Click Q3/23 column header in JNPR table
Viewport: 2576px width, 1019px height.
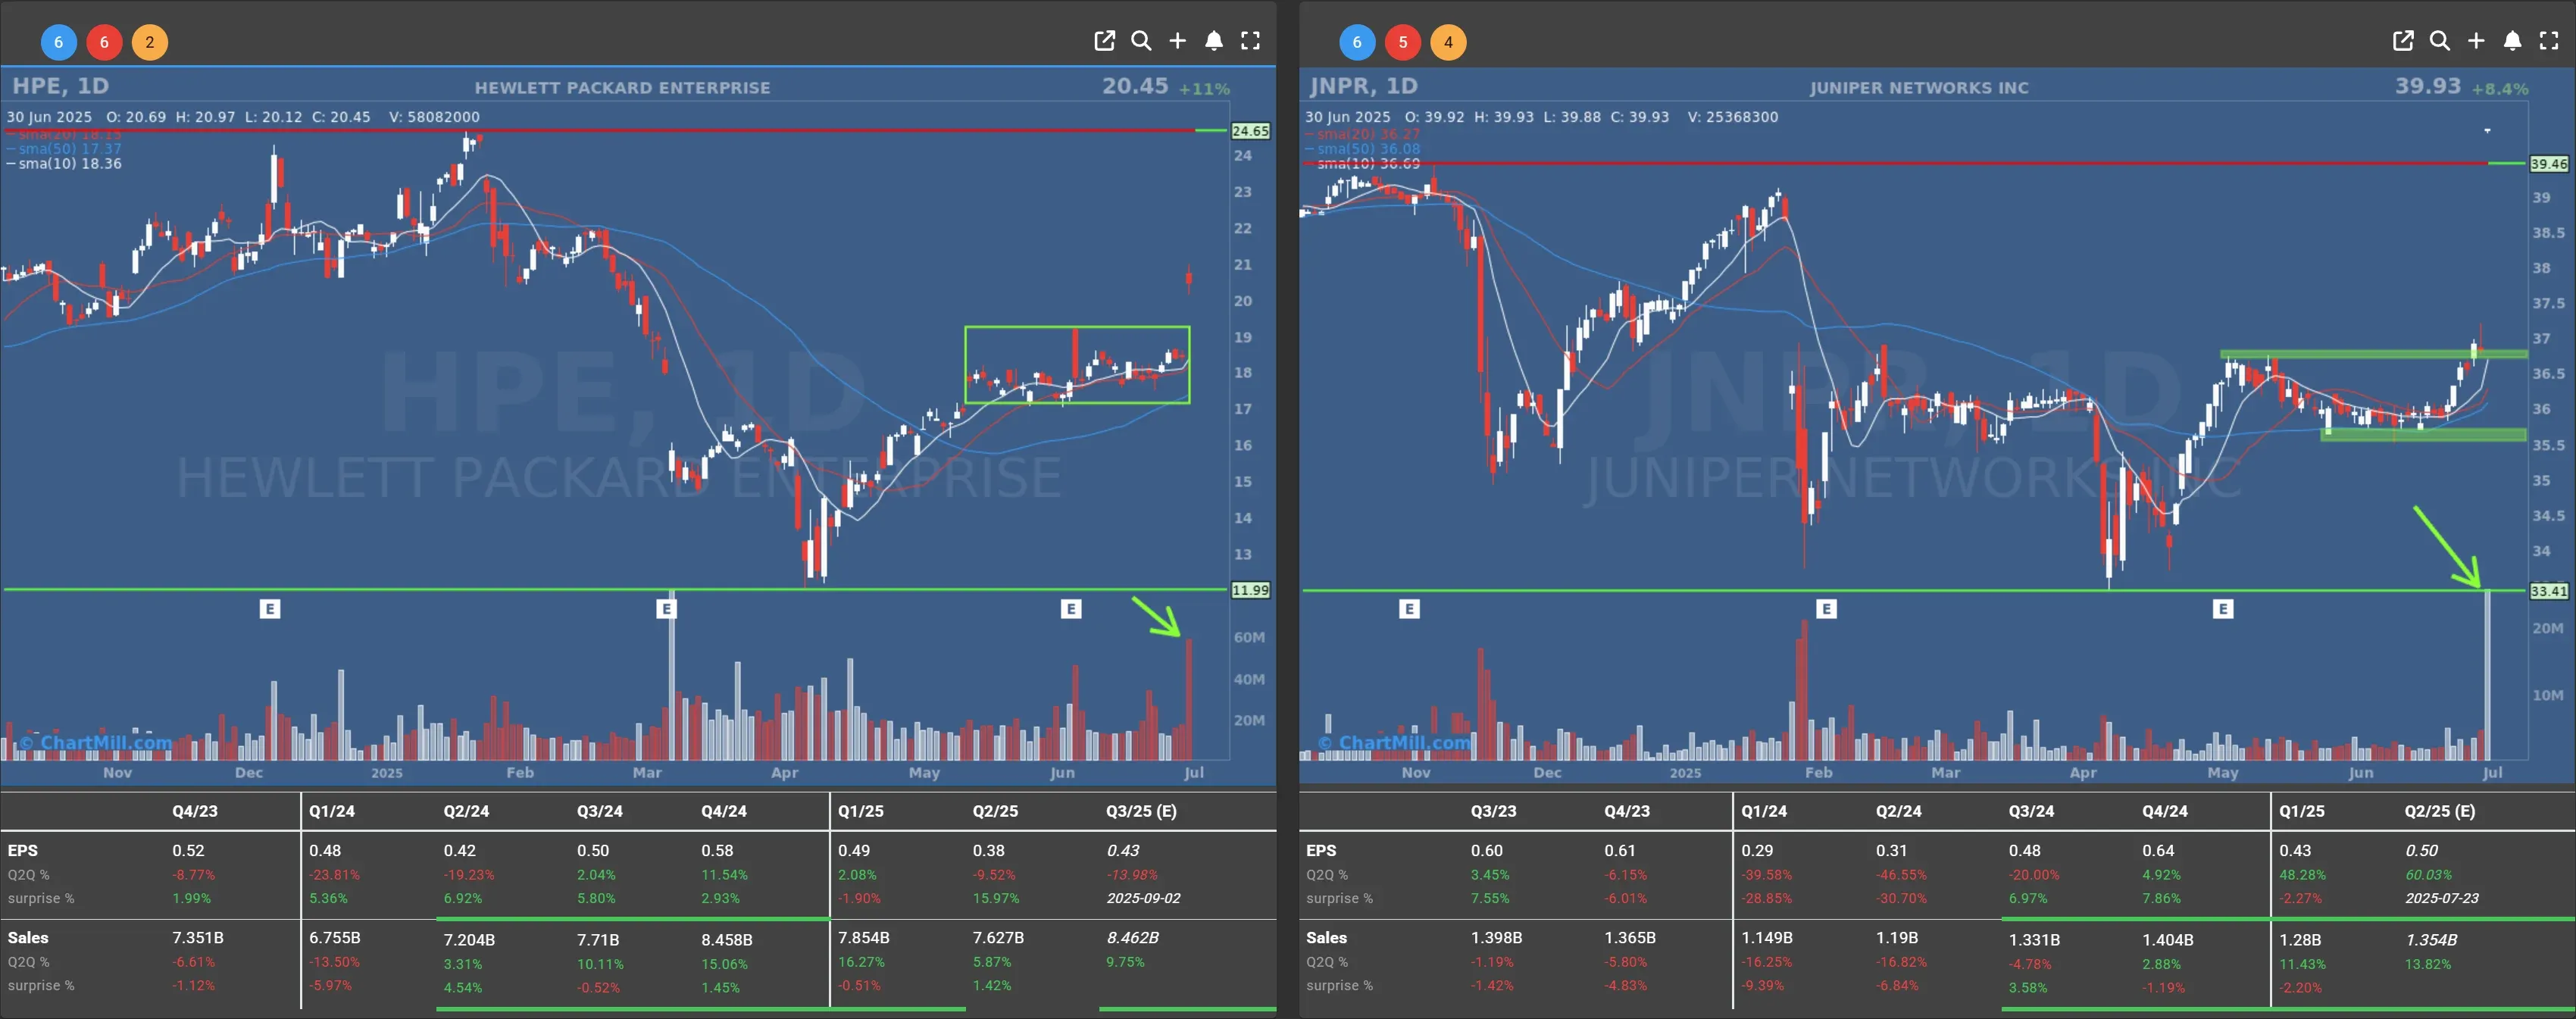coord(1493,811)
